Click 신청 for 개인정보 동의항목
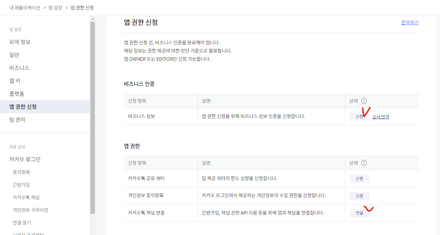 click(360, 196)
